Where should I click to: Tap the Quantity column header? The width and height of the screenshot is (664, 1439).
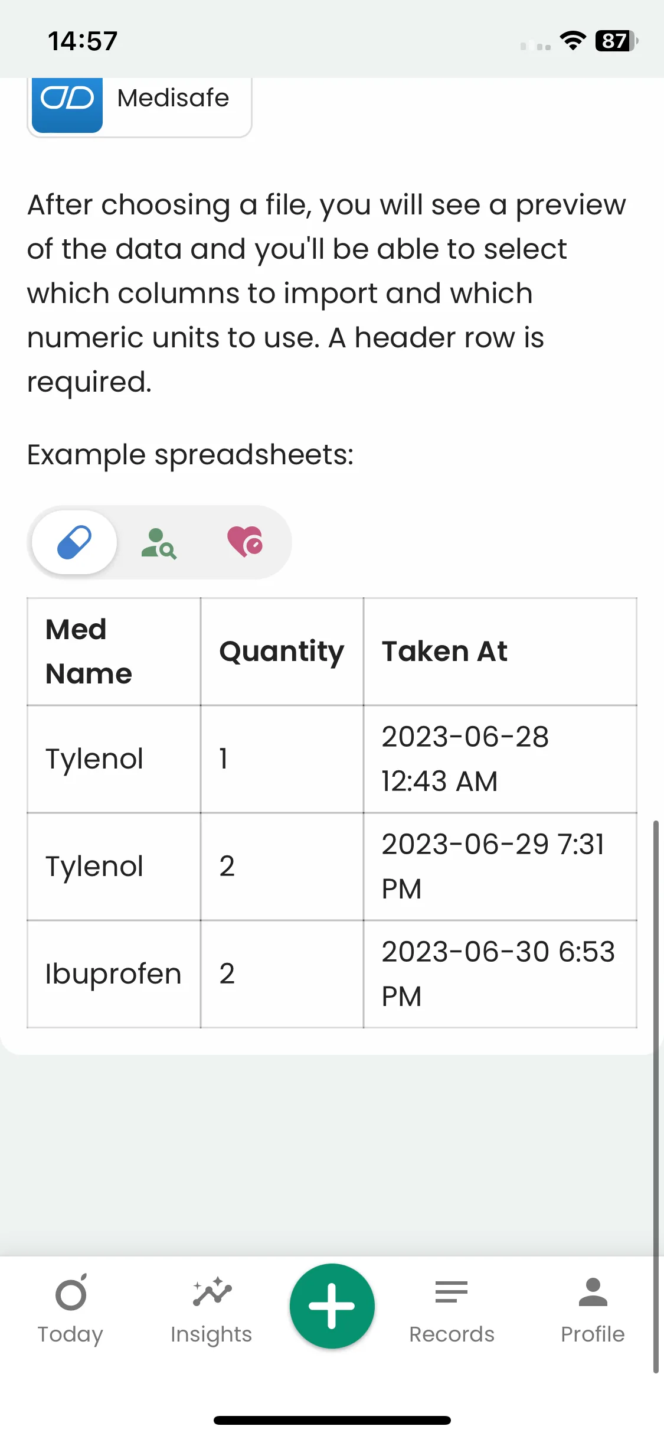pyautogui.click(x=282, y=652)
